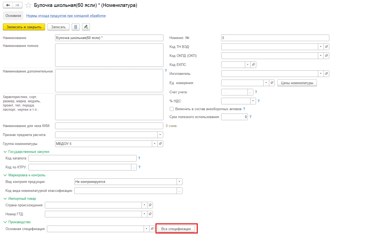Screen dimensions: 367x234
Task: Click into the Наименование для чека ККМ field
Action: (x=109, y=126)
